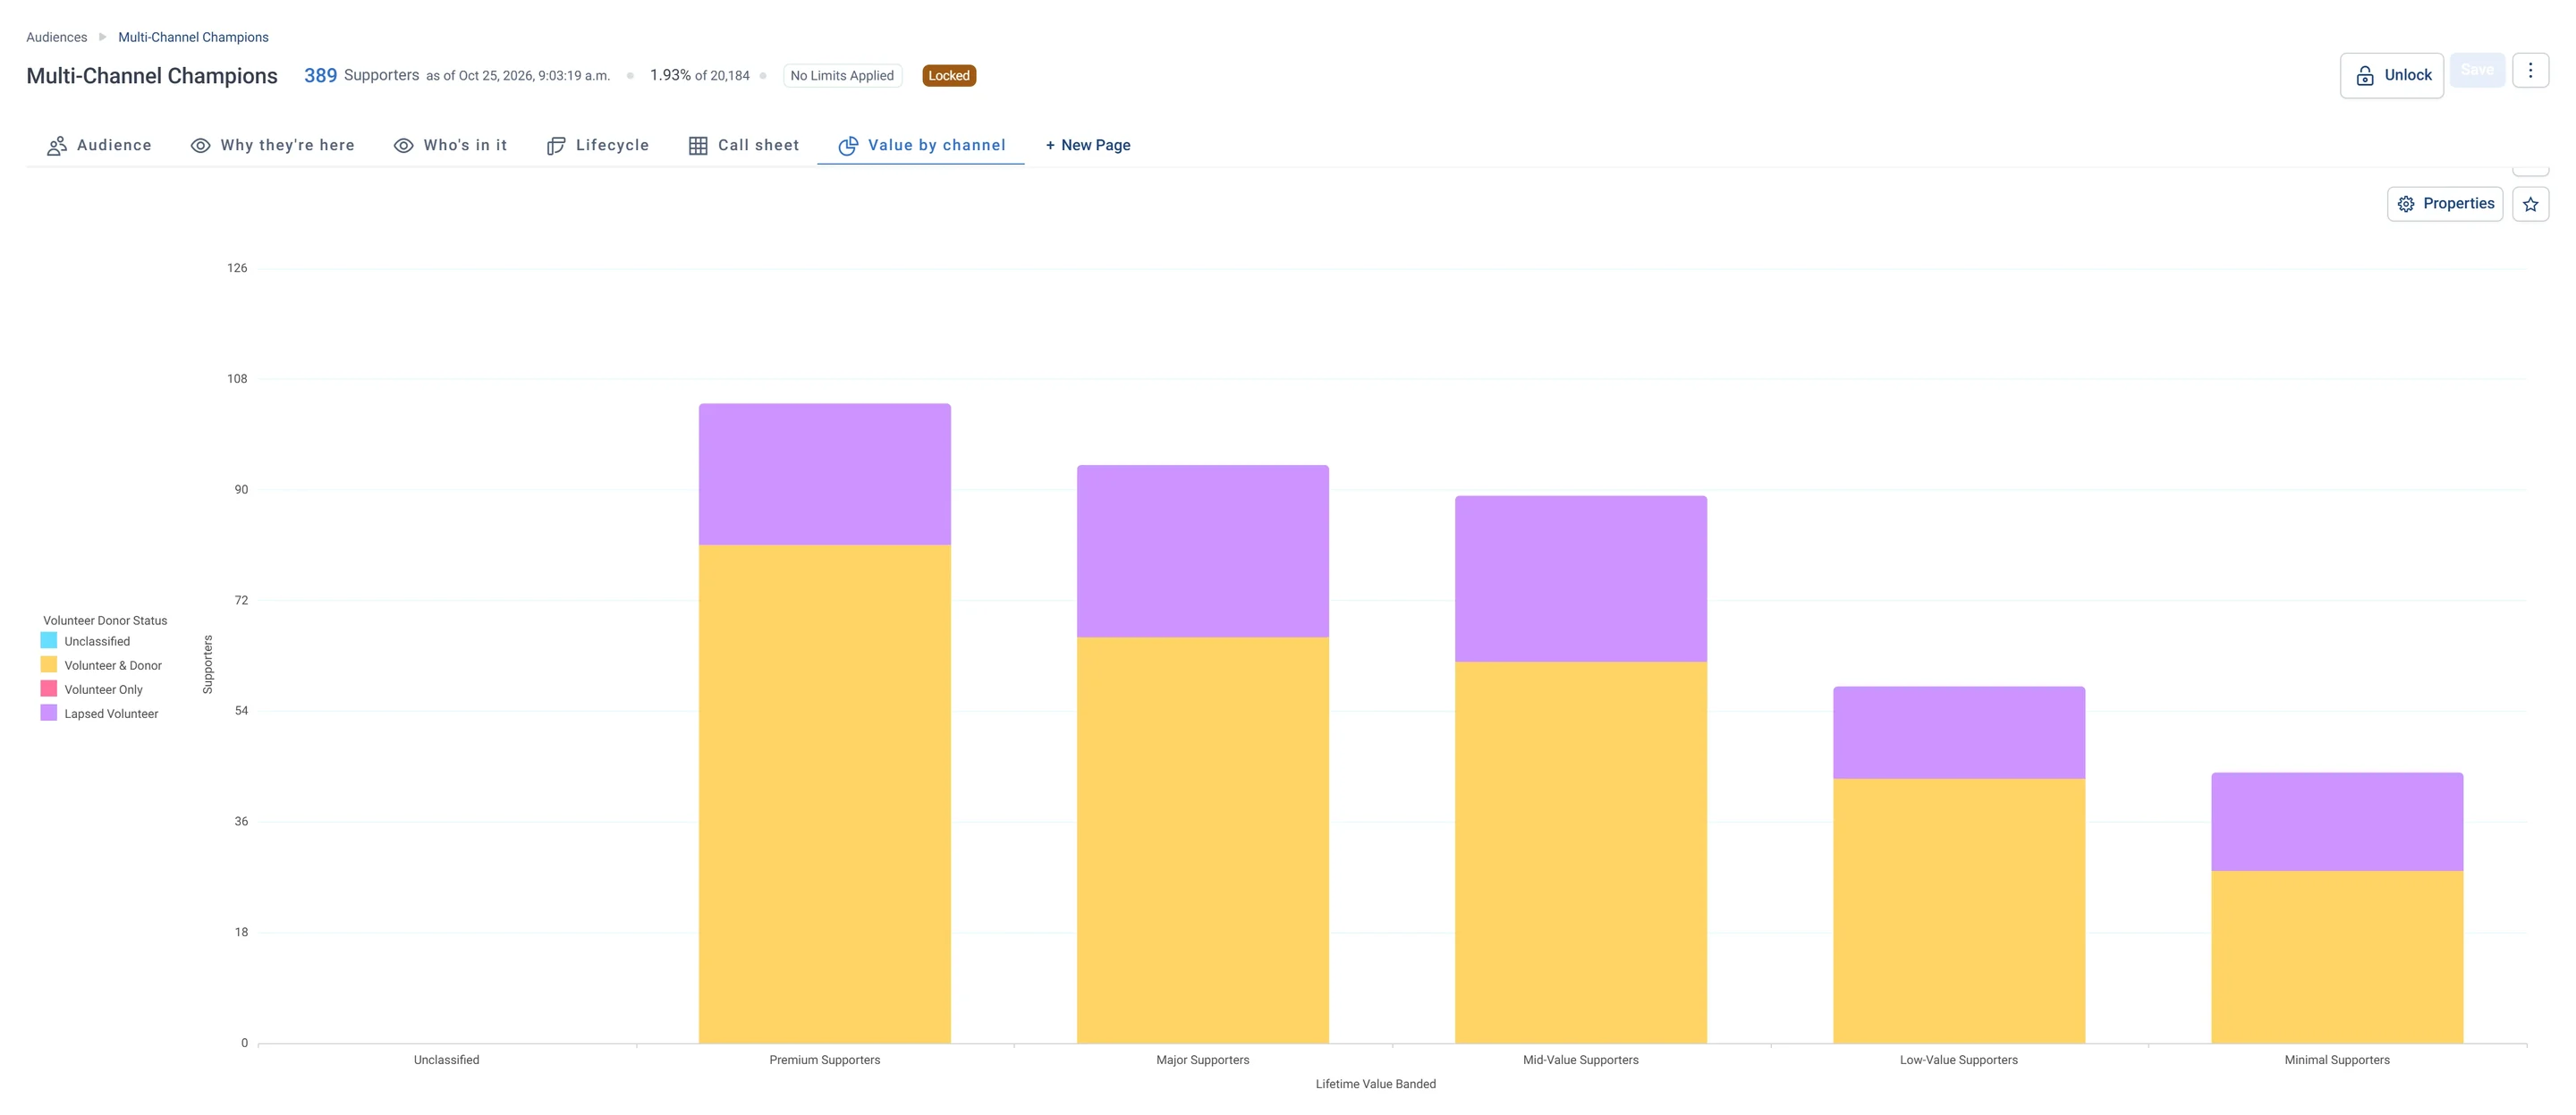Open the Who's in it tab
2576x1115 pixels.
tap(450, 145)
